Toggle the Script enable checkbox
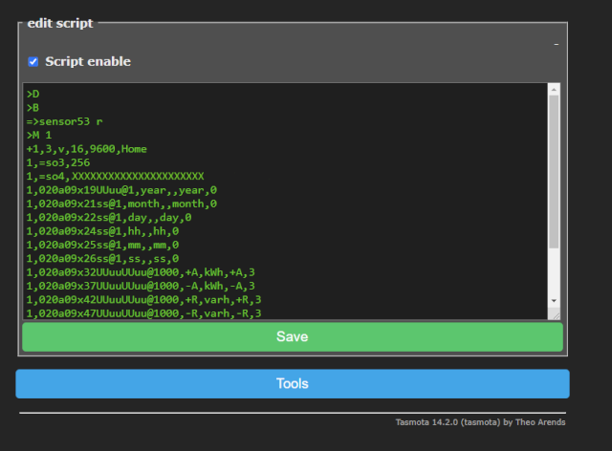Viewport: 612px width, 451px height. (33, 62)
